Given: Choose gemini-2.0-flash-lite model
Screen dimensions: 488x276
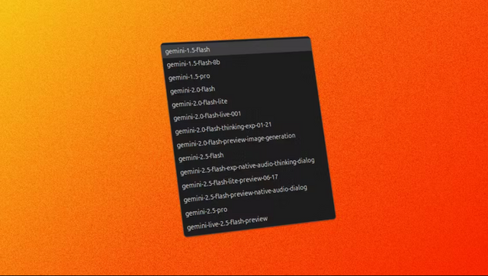Looking at the screenshot, I should tap(200, 103).
